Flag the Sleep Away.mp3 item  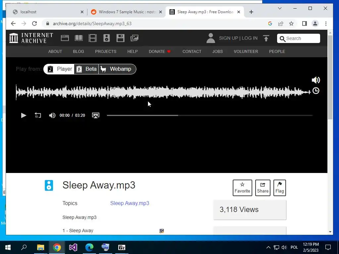coord(279,188)
